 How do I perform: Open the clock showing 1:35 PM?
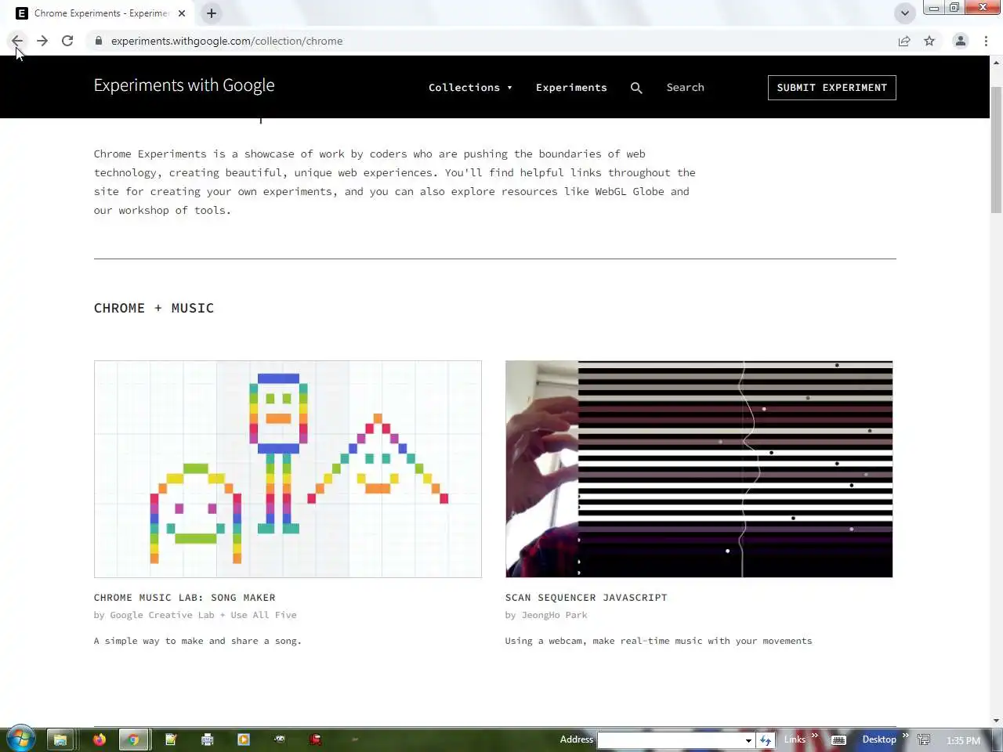[963, 740]
